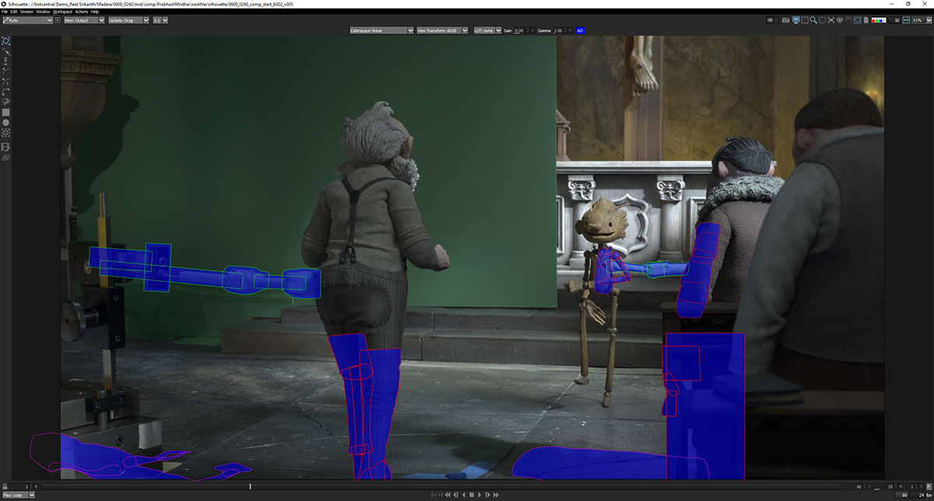Open the Session menu
Screen dimensions: 934x501
click(x=25, y=12)
